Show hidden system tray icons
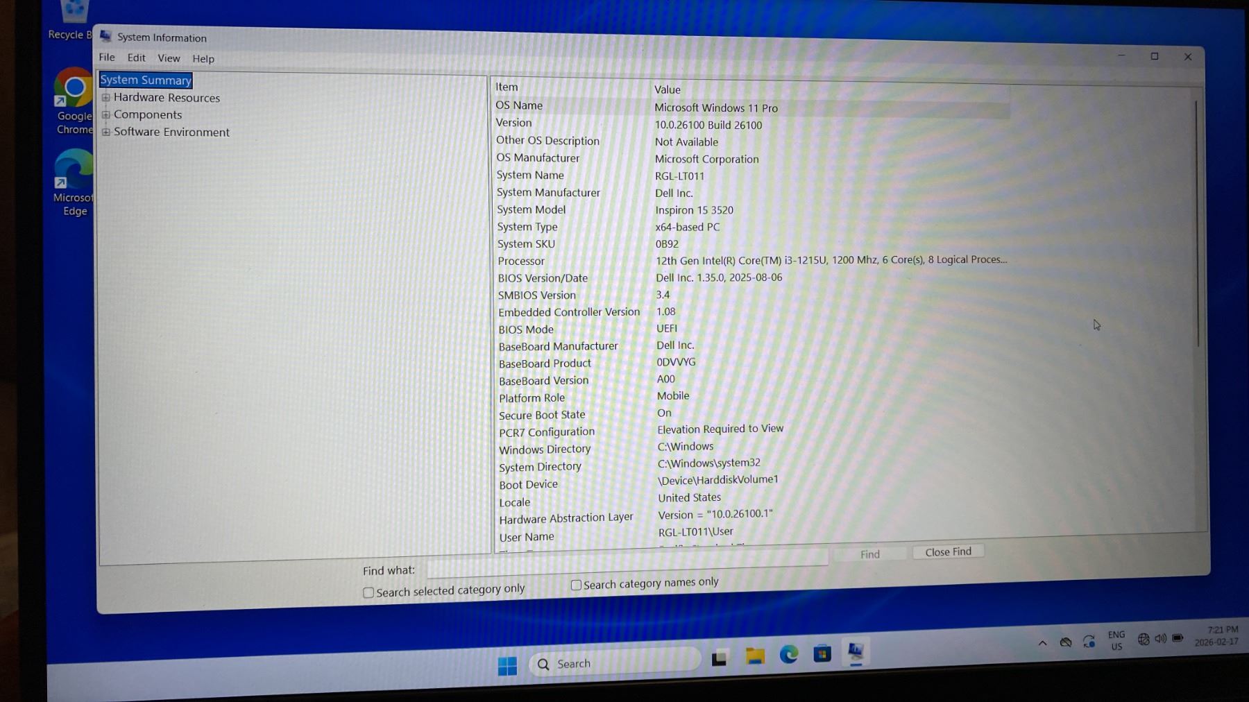1249x702 pixels. pos(1042,643)
